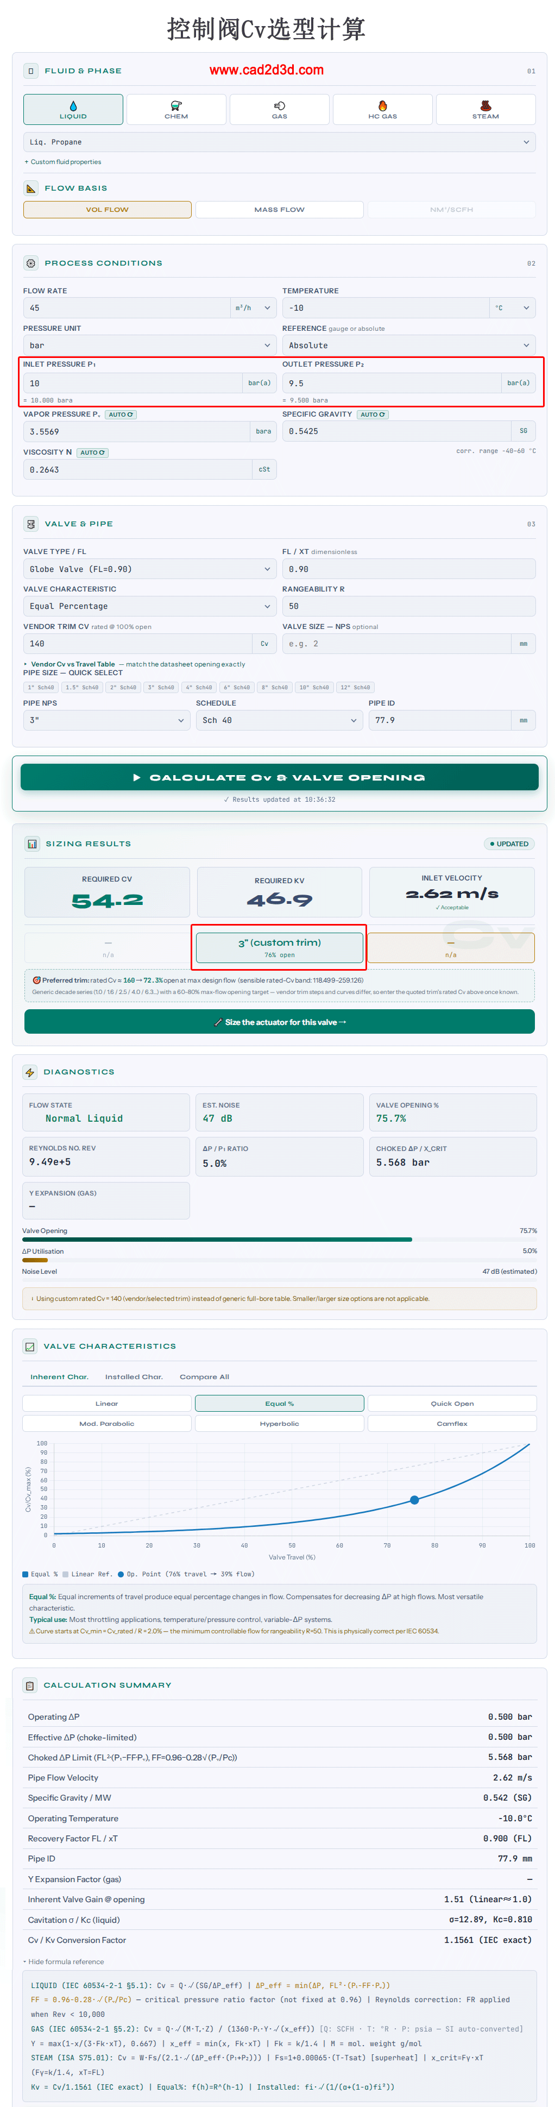Click the Sizing Results chart icon
The width and height of the screenshot is (555, 2107).
(x=32, y=844)
